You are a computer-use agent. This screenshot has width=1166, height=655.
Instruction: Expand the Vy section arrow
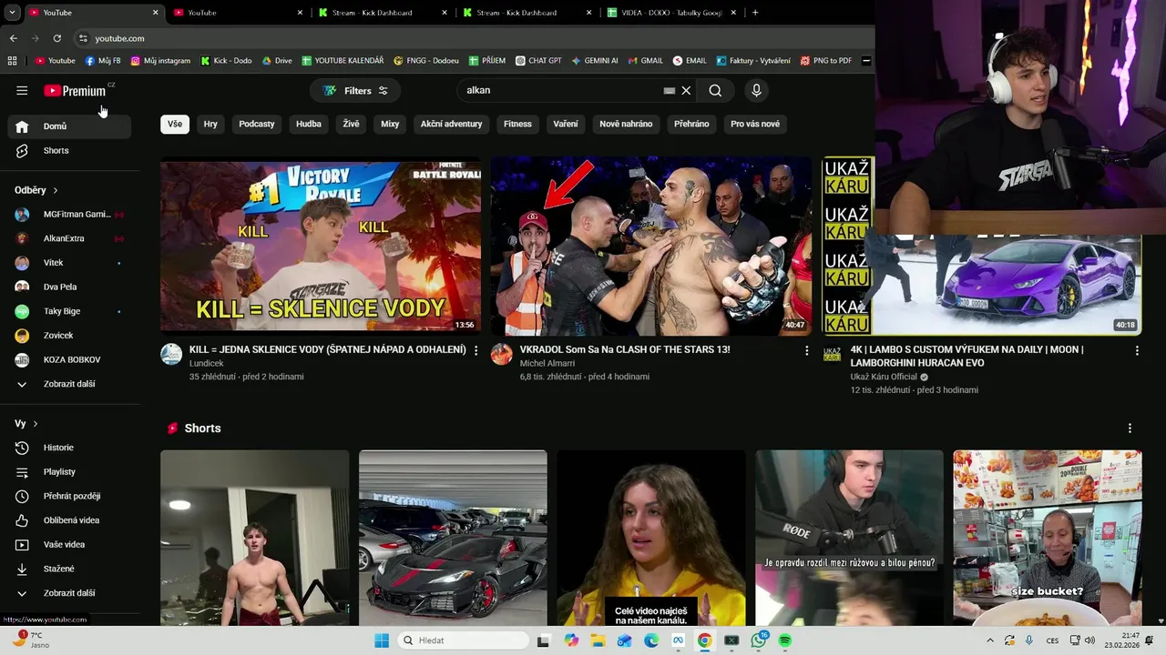click(x=36, y=424)
